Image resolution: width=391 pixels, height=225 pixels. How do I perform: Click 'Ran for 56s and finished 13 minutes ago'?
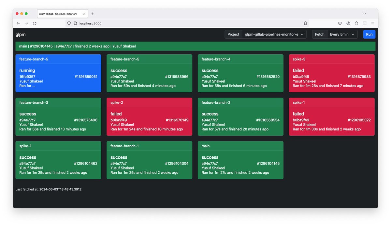pos(53,129)
